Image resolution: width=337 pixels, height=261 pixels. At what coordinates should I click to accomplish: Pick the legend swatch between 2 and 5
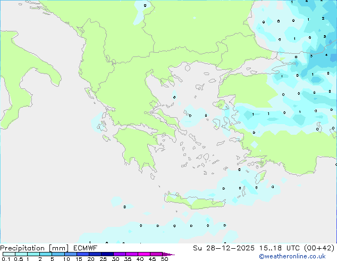click(x=46, y=254)
